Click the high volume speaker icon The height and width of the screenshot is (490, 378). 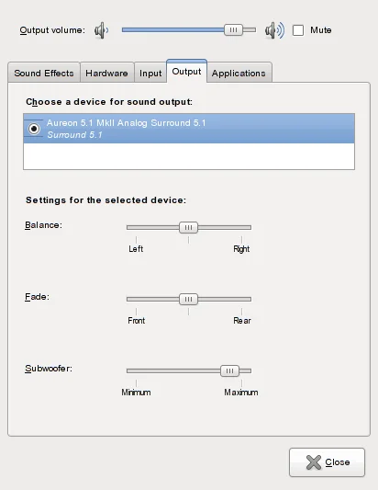tap(274, 30)
